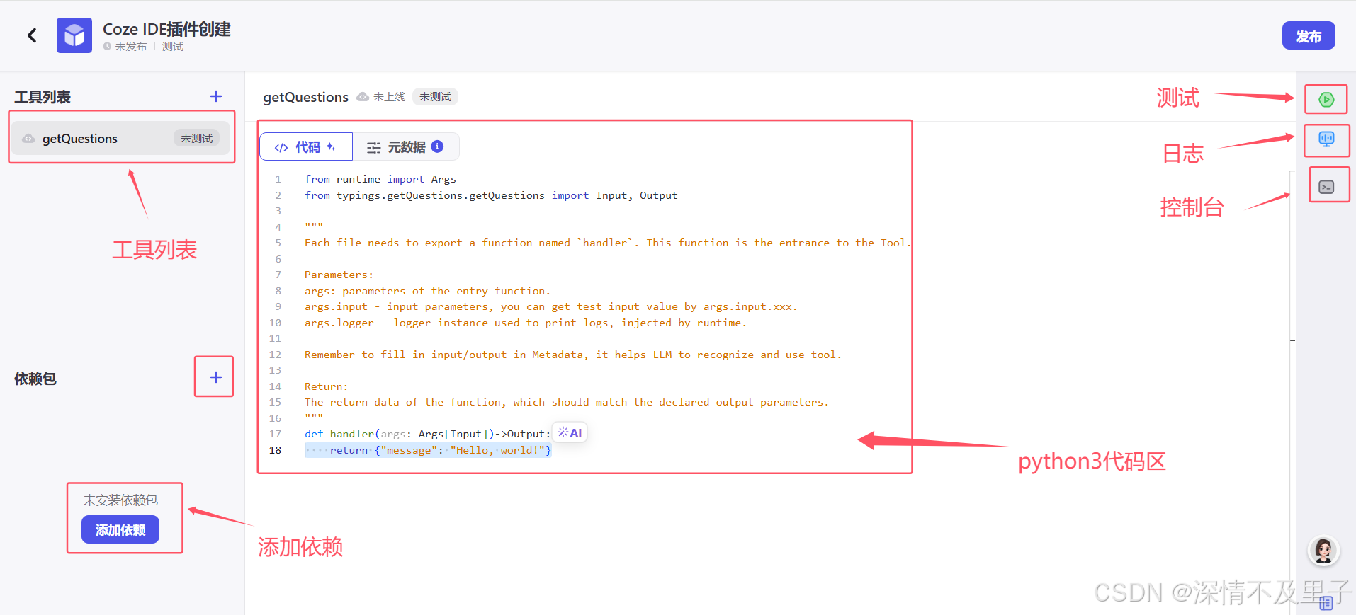Click the Coze IDE插件创建 title
This screenshot has height=615, width=1356.
pyautogui.click(x=166, y=29)
